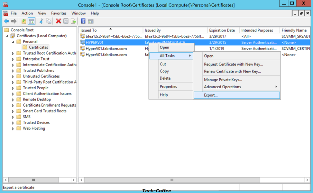Click the blue Help question mark icon
313x193 pixels.
(83, 21)
